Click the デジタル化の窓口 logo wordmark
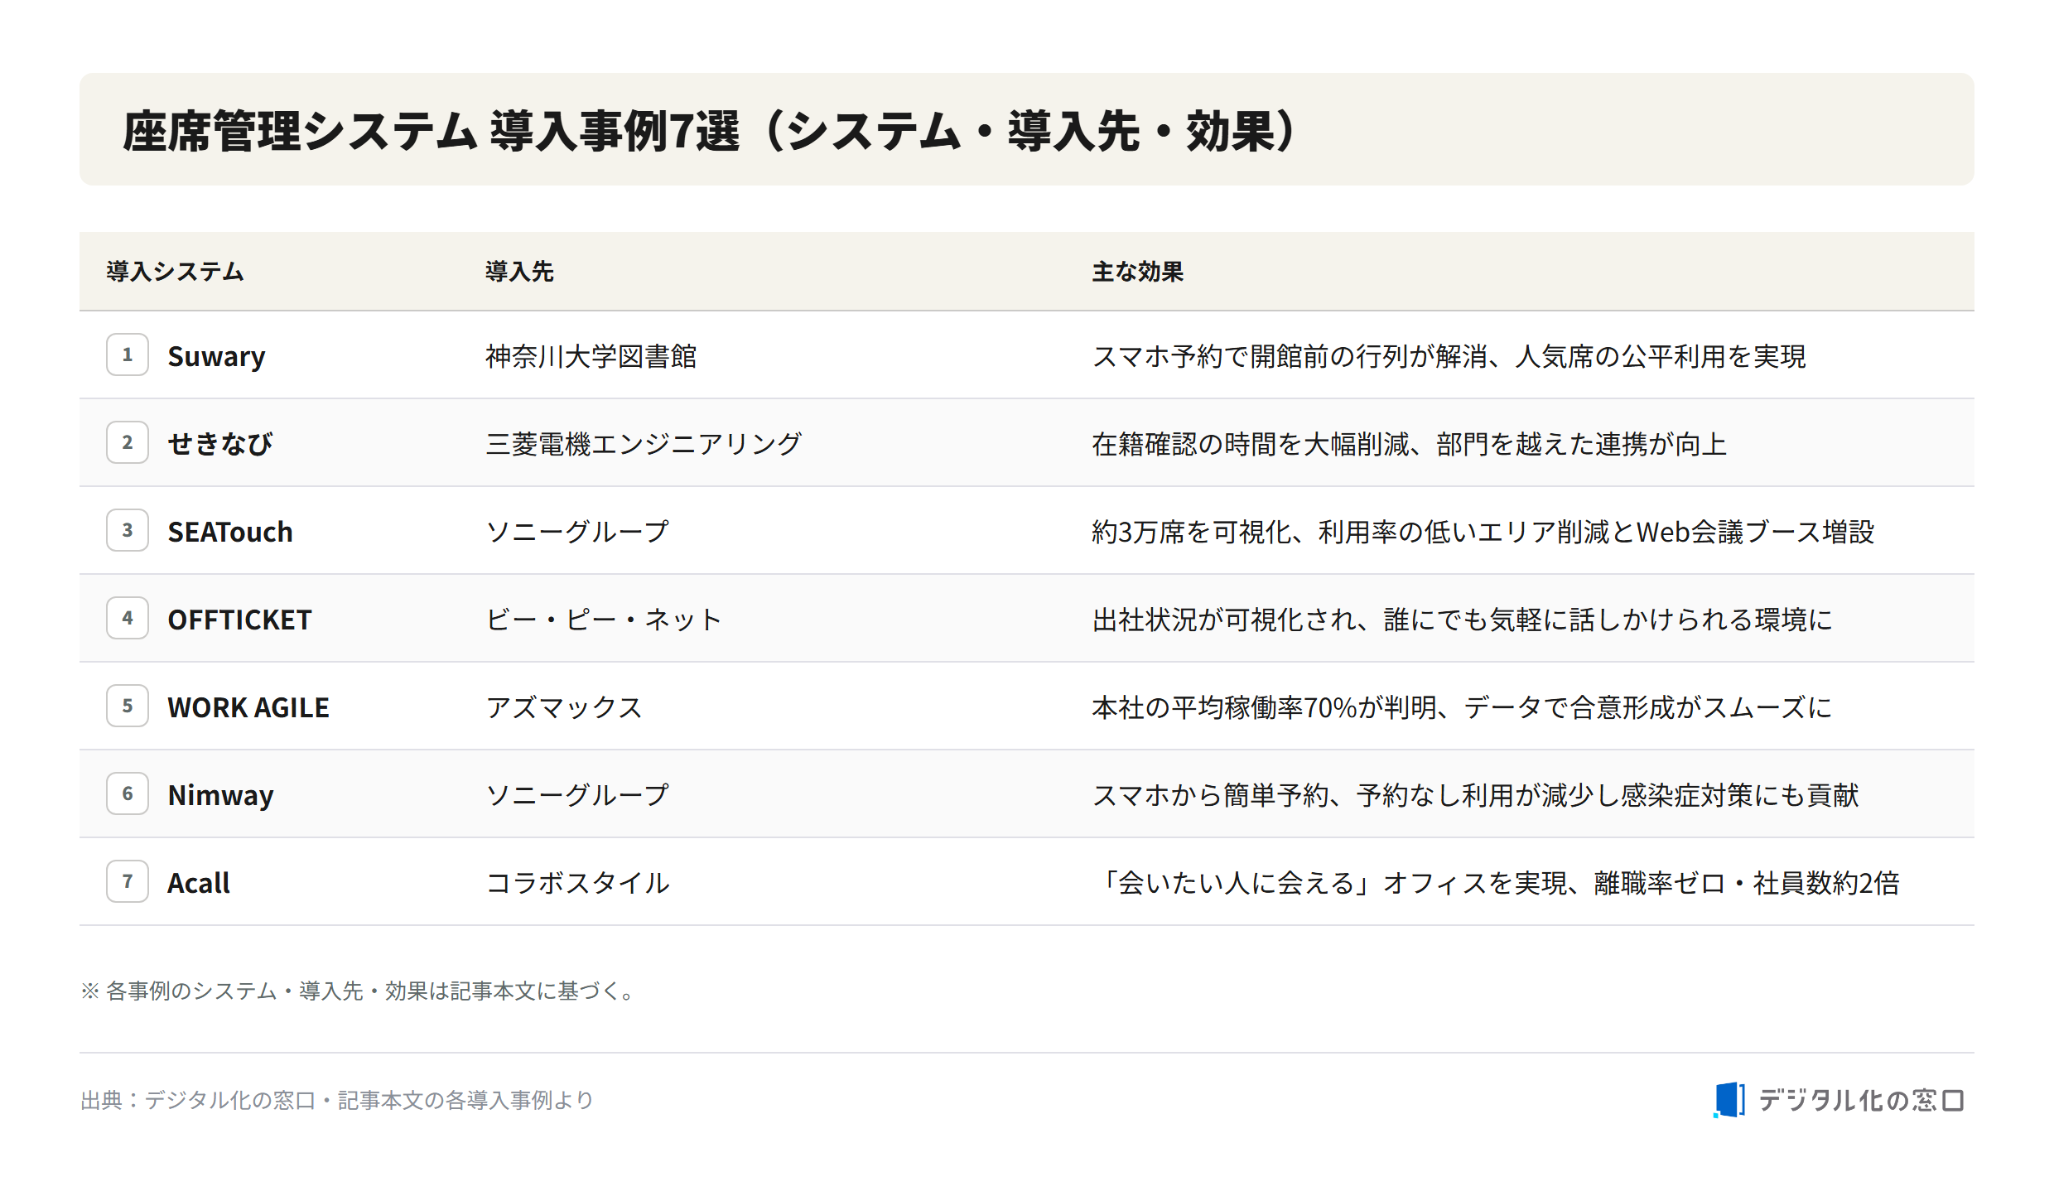 [x=1861, y=1100]
